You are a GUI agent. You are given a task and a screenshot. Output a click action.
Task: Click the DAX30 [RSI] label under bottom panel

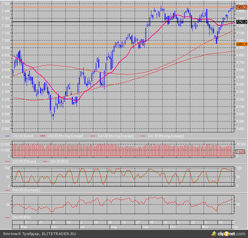click(21, 217)
